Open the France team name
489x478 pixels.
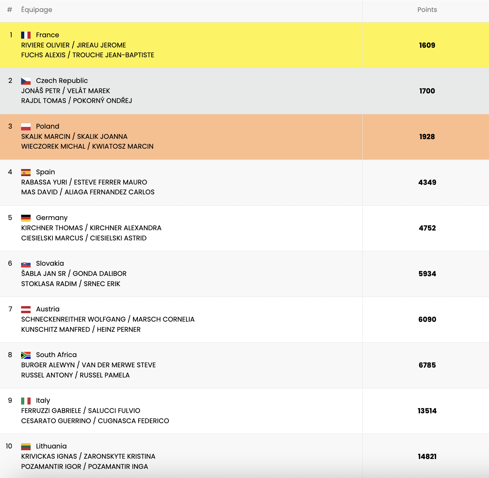[47, 35]
